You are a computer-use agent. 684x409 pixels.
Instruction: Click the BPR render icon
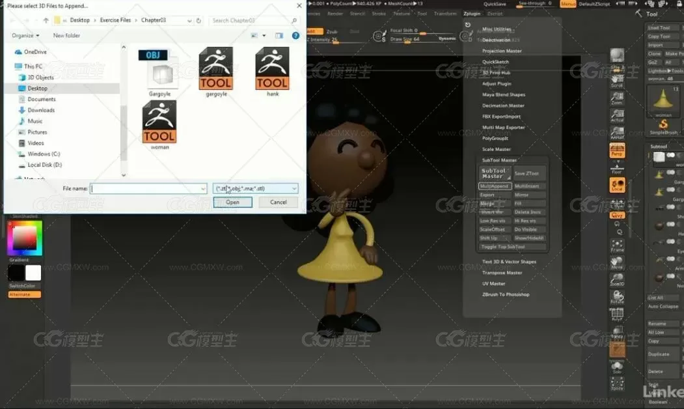[617, 56]
